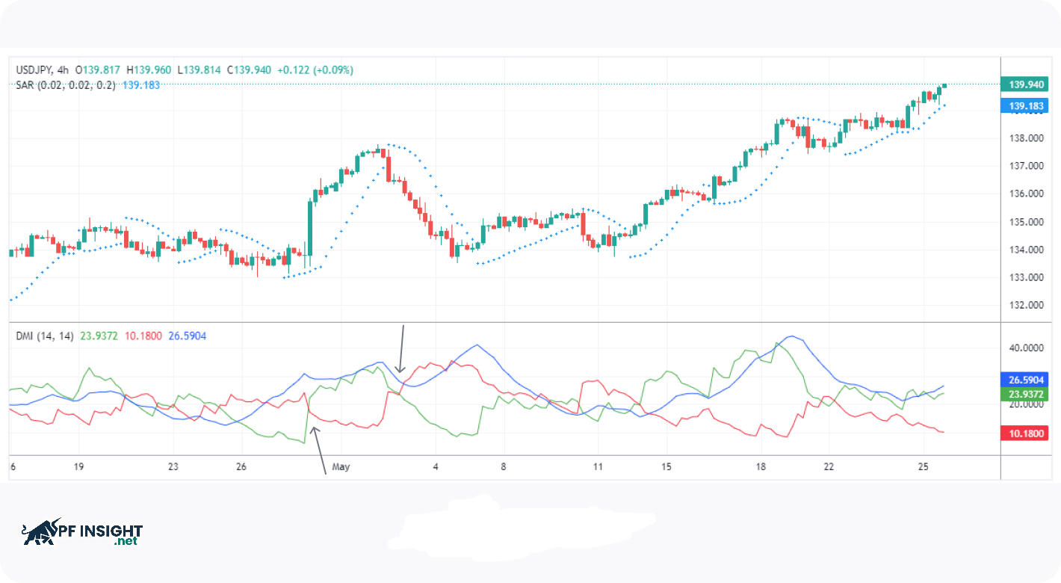Click the 4h timeframe label
Image resolution: width=1061 pixels, height=583 pixels.
tap(63, 70)
